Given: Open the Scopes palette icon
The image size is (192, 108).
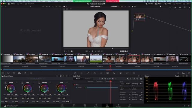Looking at the screenshot, I should pyautogui.click(x=183, y=73).
